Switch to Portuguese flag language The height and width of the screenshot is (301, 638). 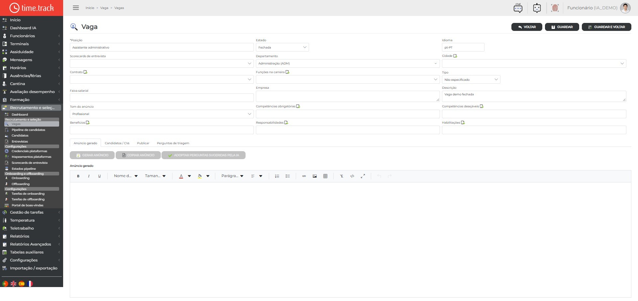(5, 284)
